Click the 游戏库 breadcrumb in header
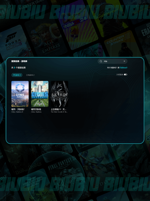The width and height of the screenshot is (150, 201). (24, 61)
